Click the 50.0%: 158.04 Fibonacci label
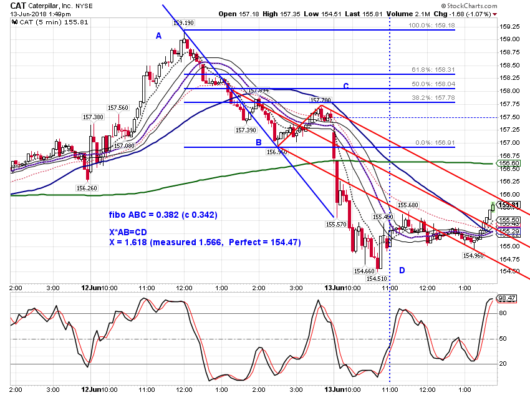 433,84
